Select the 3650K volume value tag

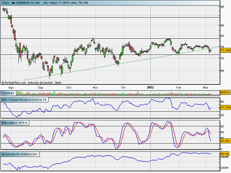pos(225,93)
